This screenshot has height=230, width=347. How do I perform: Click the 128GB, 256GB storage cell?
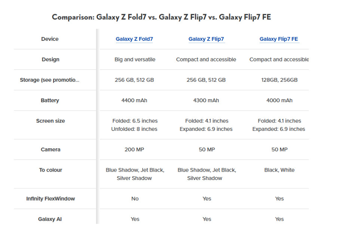(279, 80)
